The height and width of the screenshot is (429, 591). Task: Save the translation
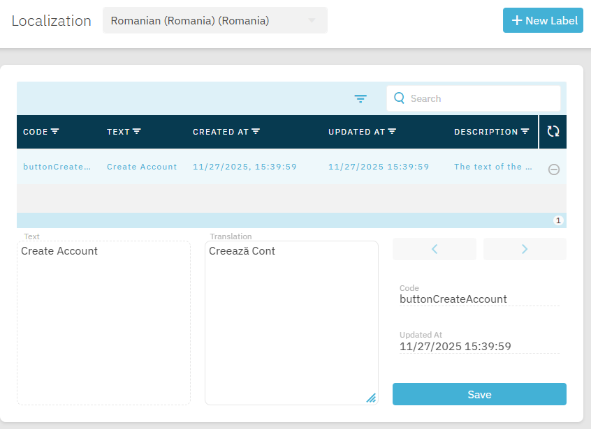click(x=479, y=394)
